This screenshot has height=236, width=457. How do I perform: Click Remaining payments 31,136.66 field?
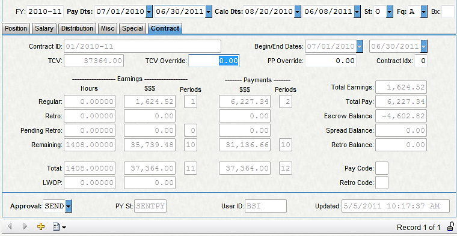pos(245,145)
